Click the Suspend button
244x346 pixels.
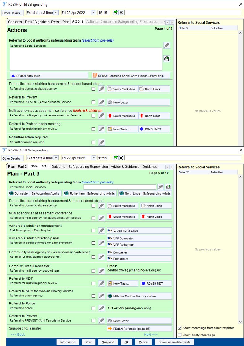click(x=108, y=342)
